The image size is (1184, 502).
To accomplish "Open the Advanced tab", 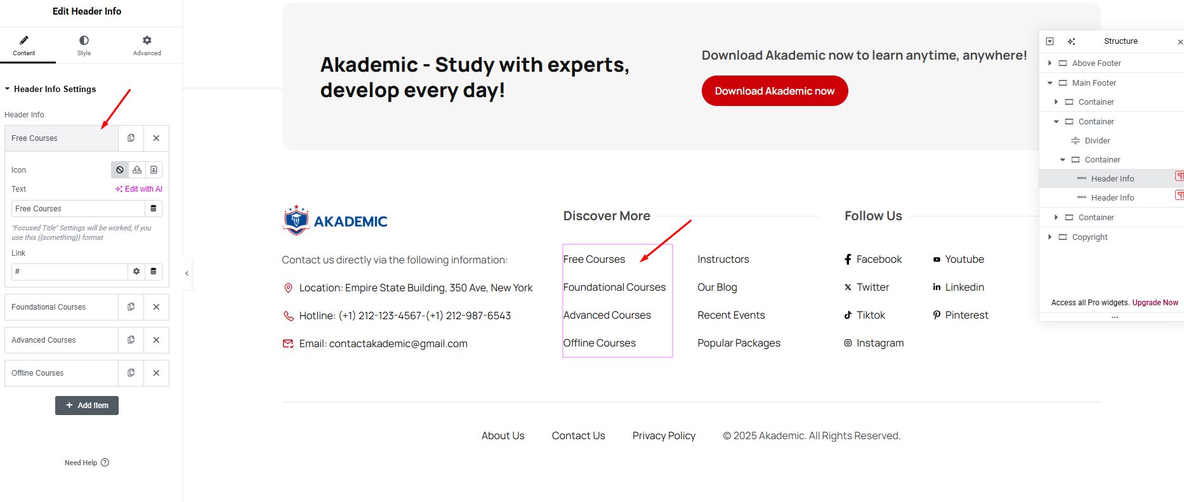I will (147, 46).
